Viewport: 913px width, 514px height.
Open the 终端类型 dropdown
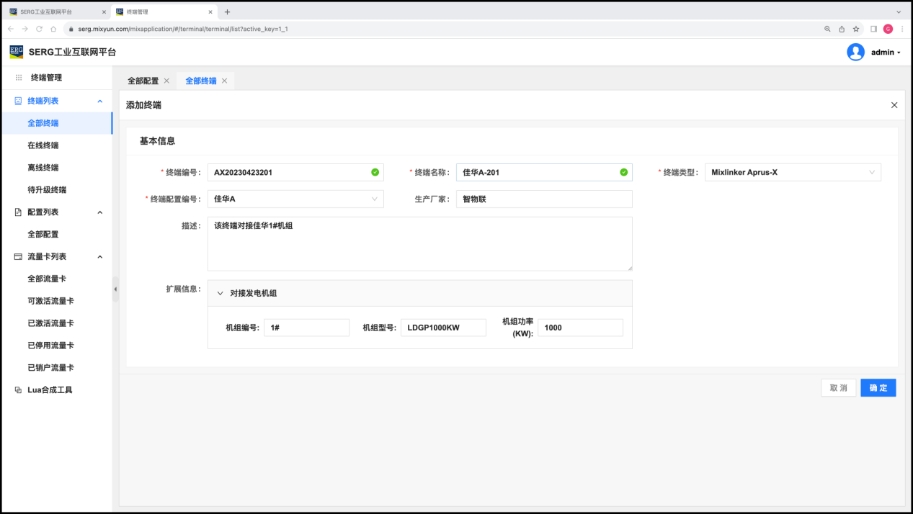coord(793,173)
